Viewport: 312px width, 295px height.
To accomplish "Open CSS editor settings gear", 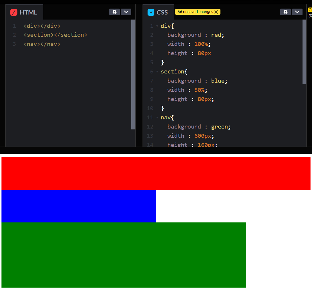I will coord(285,12).
